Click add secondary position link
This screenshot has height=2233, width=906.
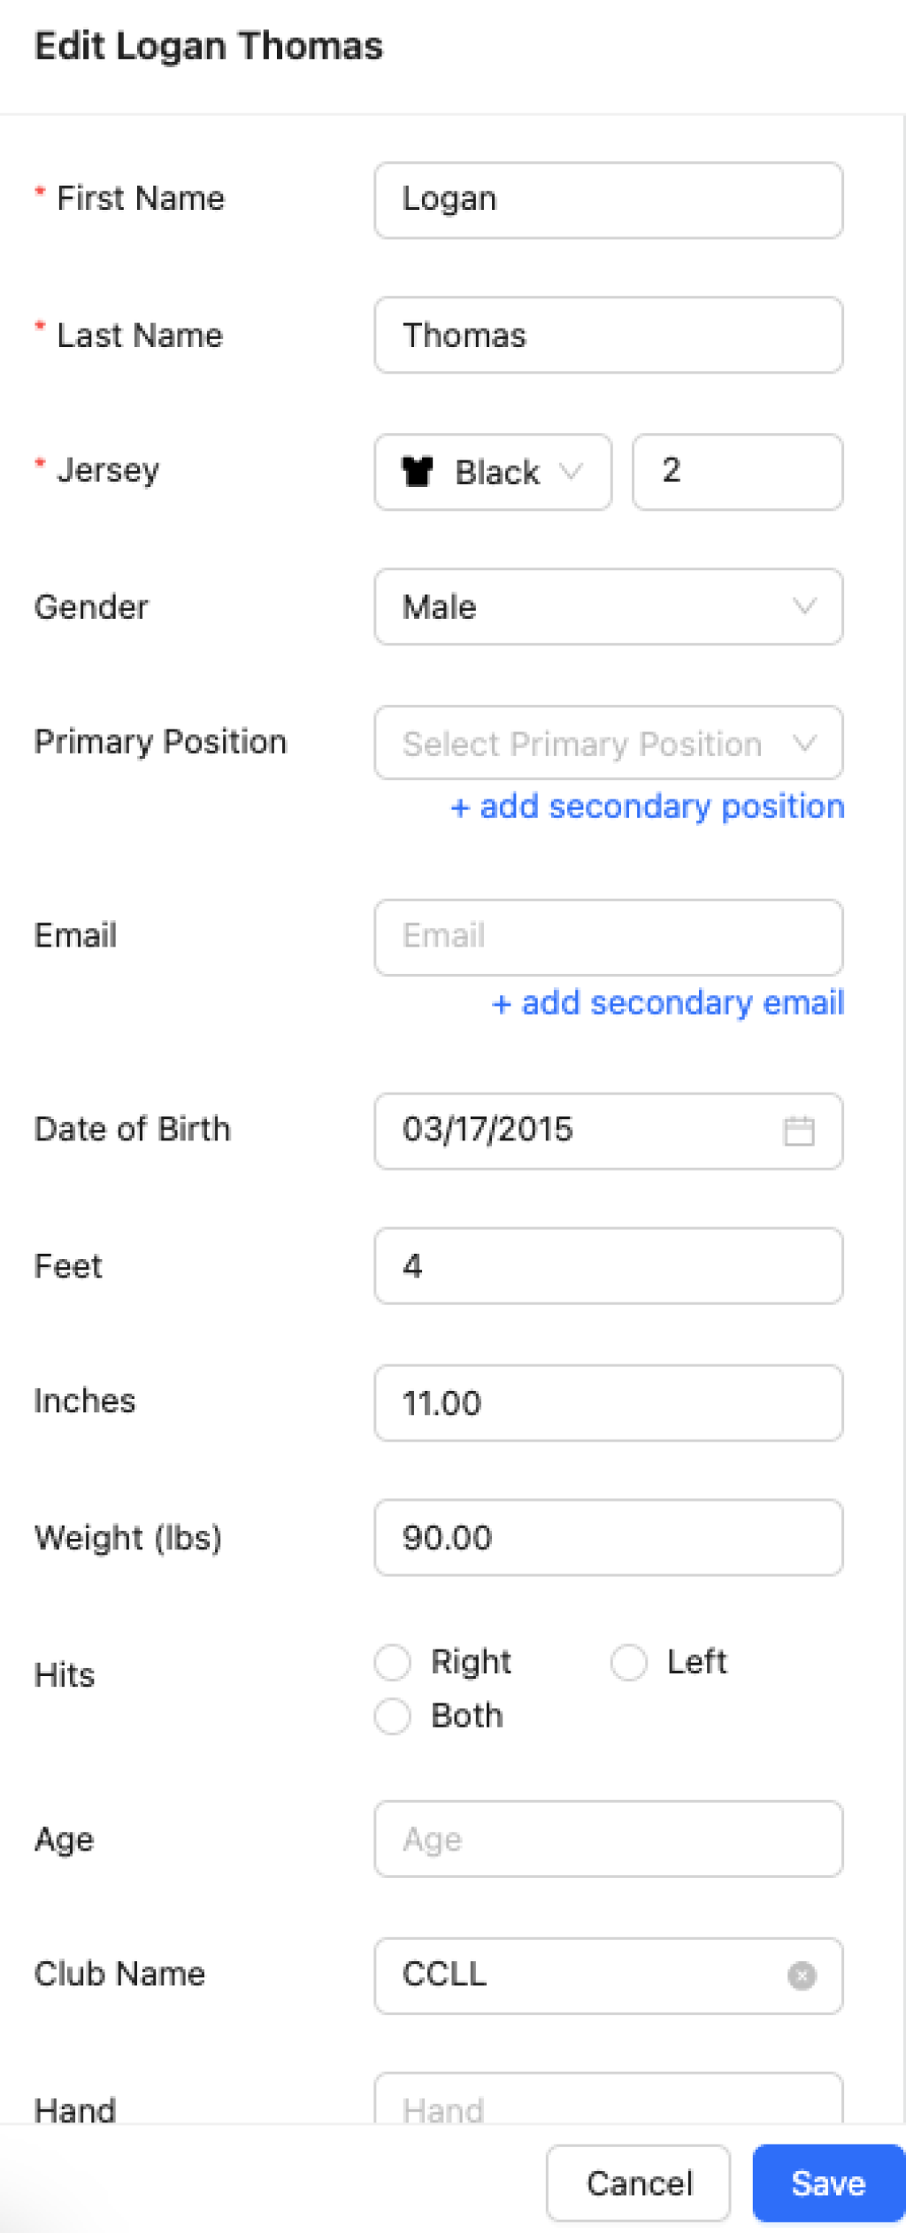(647, 807)
